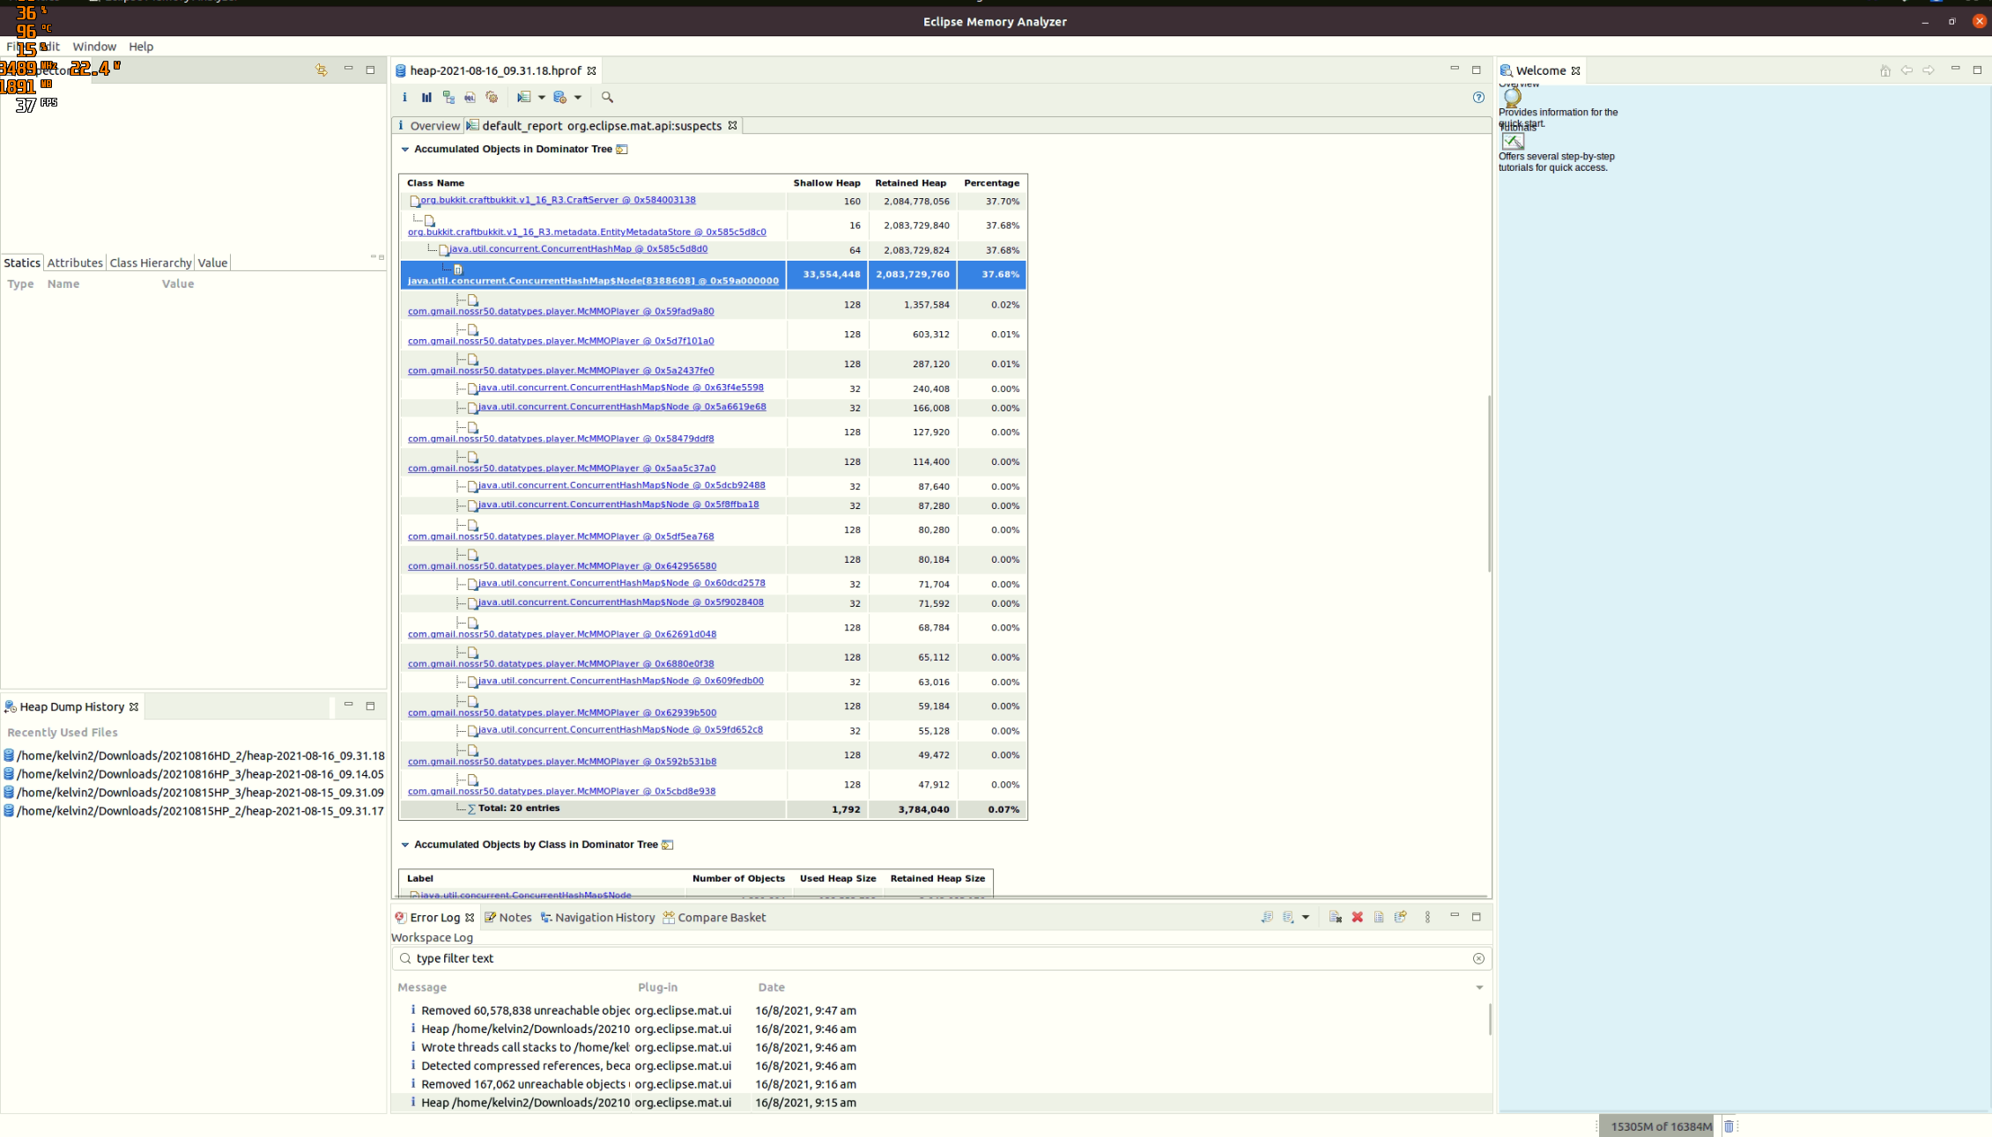
Task: Select the Attributes tab in the Inspector
Action: [75, 262]
